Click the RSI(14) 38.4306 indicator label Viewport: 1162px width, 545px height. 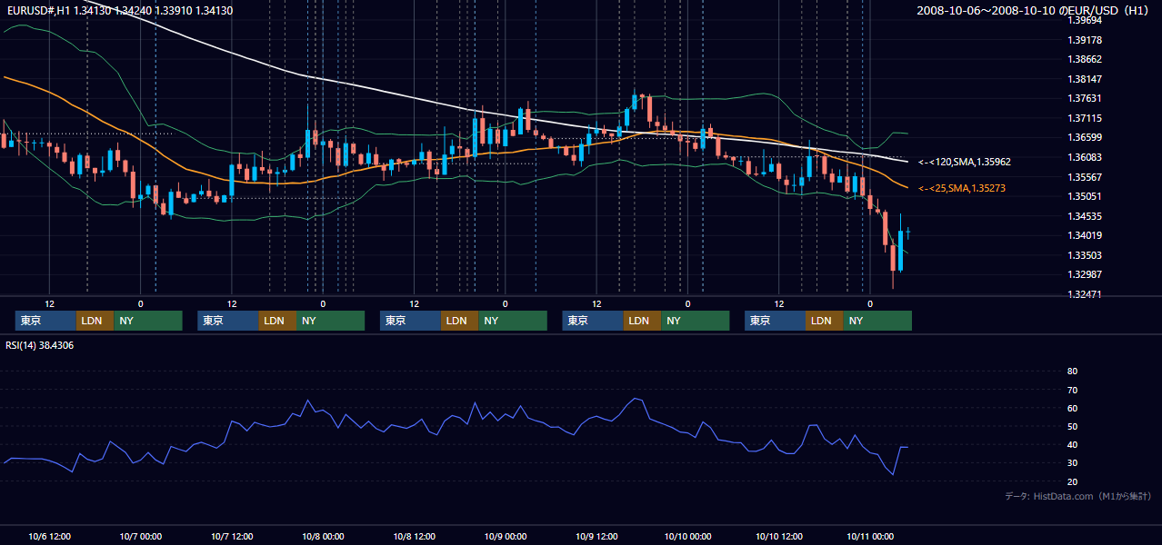tap(40, 345)
